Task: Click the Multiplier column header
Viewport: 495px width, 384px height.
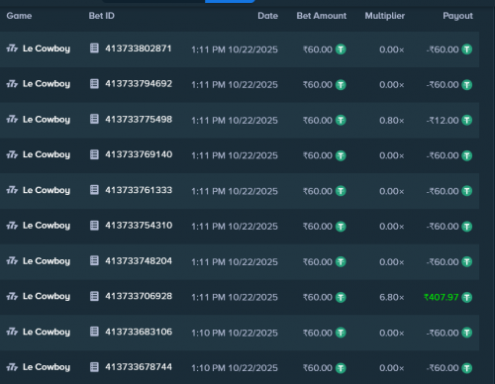Action: point(385,16)
